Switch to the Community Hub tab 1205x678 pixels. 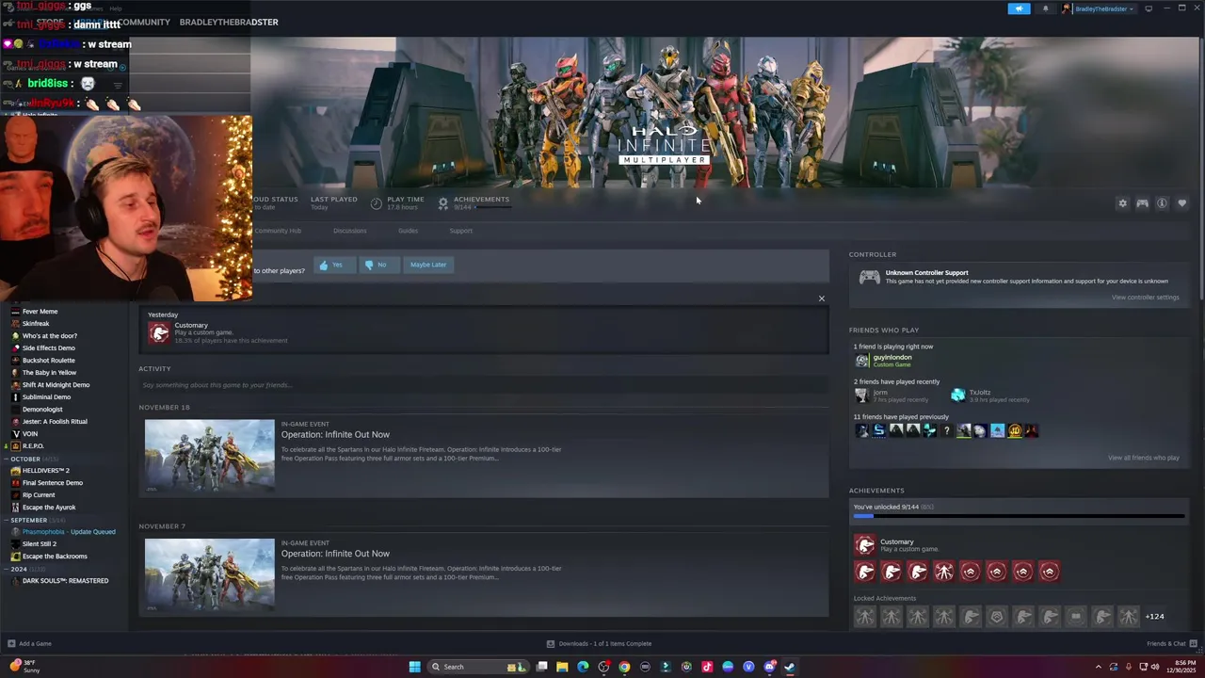point(278,231)
